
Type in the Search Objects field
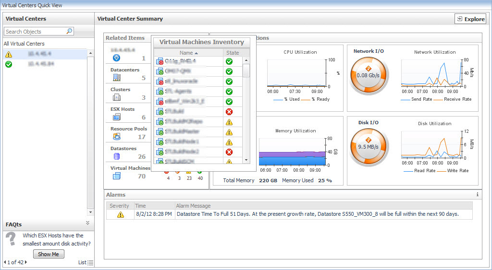[34, 31]
